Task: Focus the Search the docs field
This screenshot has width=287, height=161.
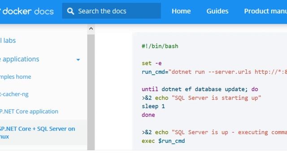Action: coord(112,11)
